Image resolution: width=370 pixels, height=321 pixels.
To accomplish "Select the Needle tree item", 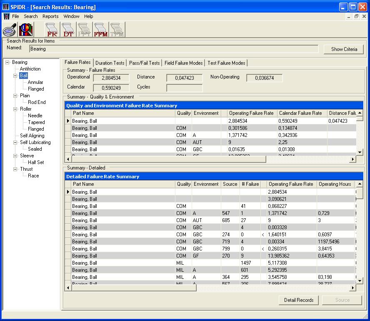I will pos(35,116).
